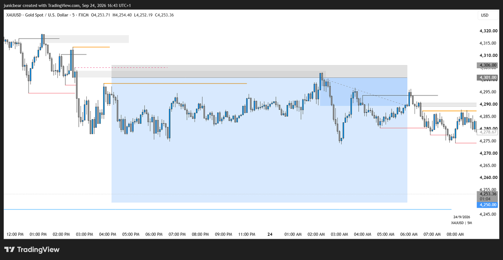Click the 4,290.00 price axis label
This screenshot has width=503, height=260.
(x=488, y=104)
